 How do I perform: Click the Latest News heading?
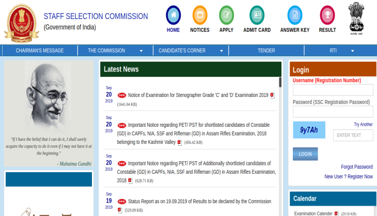tap(121, 70)
